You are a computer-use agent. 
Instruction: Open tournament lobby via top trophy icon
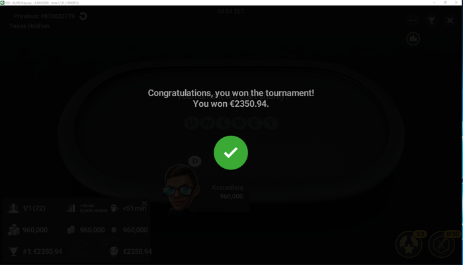[x=431, y=20]
